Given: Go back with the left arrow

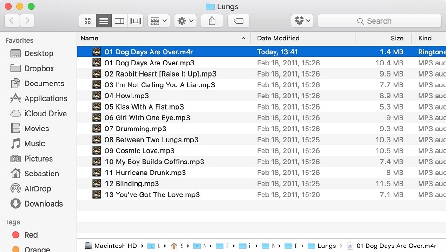Looking at the screenshot, I should coord(12,21).
